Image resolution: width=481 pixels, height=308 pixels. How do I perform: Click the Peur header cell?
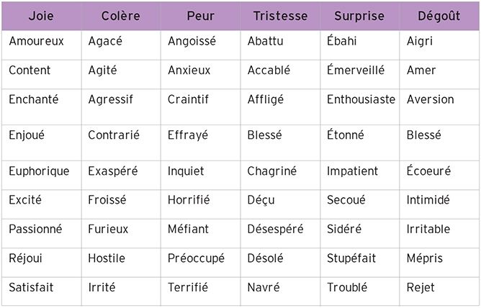(200, 15)
